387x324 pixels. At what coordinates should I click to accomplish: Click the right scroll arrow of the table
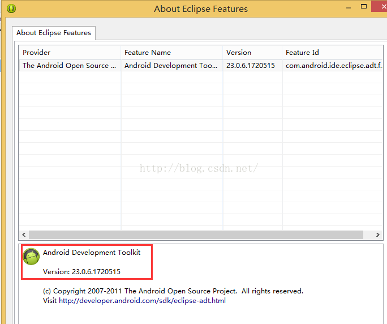click(x=377, y=235)
